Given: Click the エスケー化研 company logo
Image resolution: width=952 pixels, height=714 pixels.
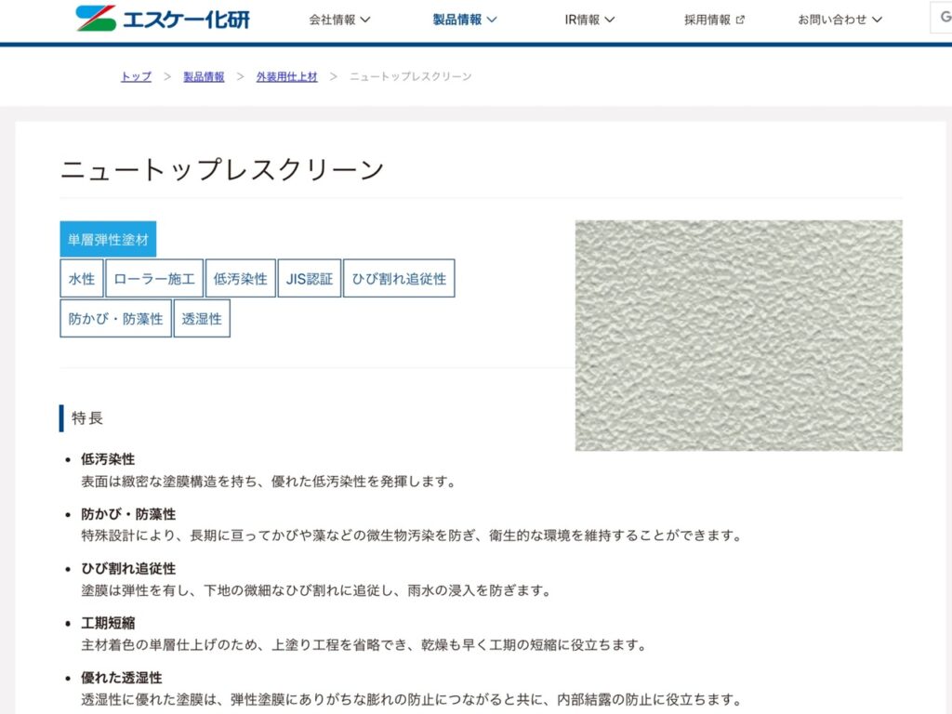Looking at the screenshot, I should coord(163,19).
